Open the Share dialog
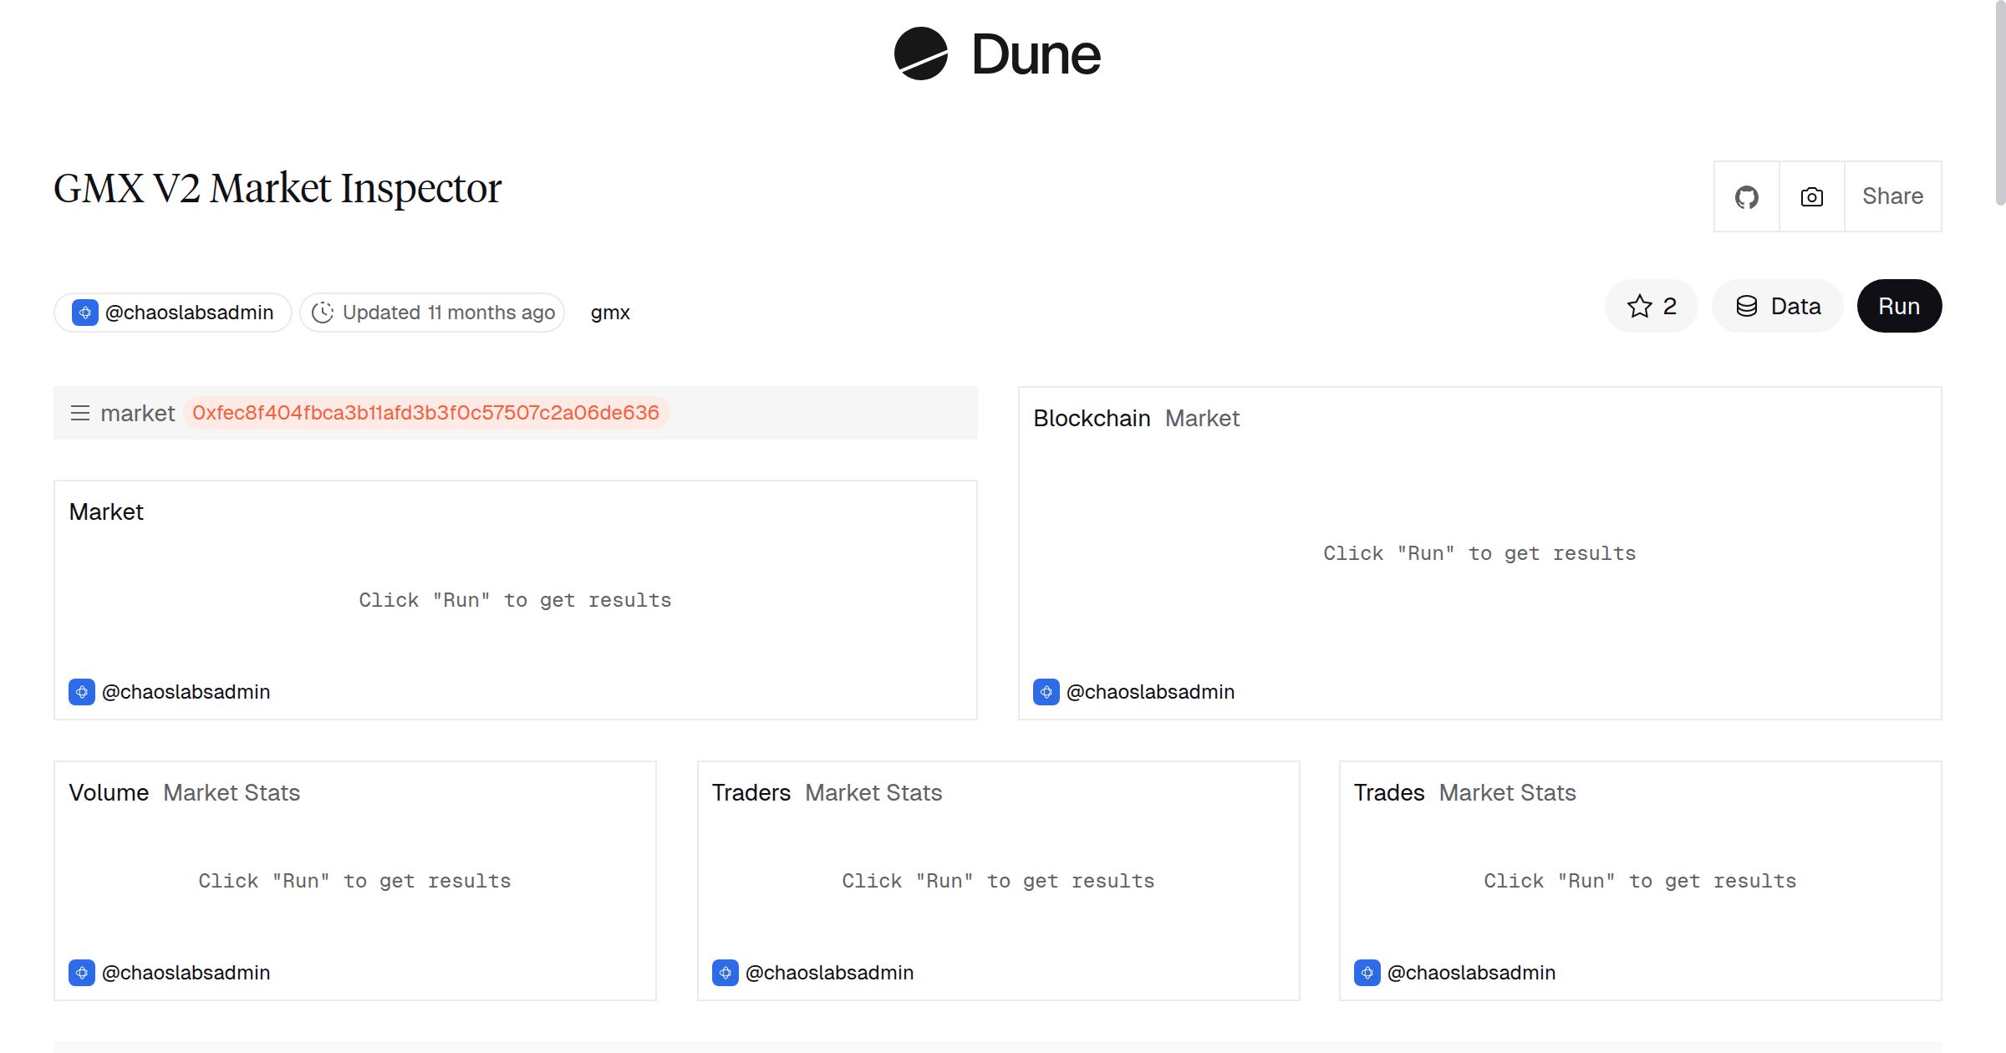The image size is (2006, 1053). [x=1892, y=196]
